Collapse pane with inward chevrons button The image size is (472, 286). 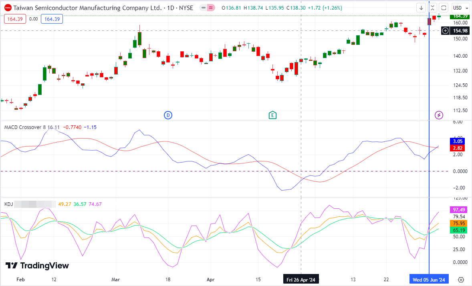coord(433,8)
